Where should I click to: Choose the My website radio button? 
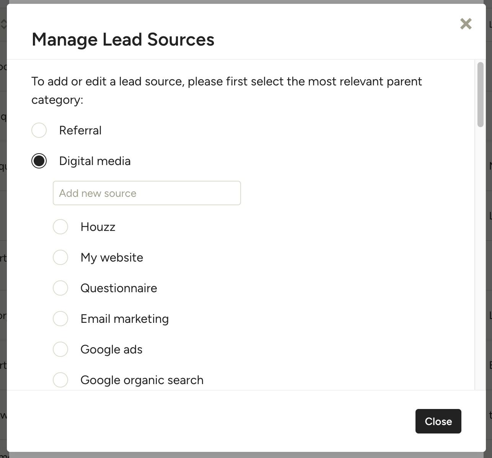click(60, 257)
